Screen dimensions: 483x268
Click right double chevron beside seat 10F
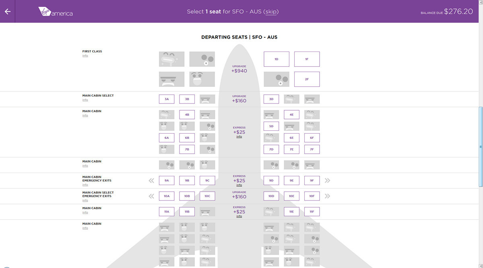[x=327, y=196]
